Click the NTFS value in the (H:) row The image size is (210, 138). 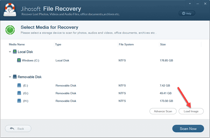(x=122, y=101)
